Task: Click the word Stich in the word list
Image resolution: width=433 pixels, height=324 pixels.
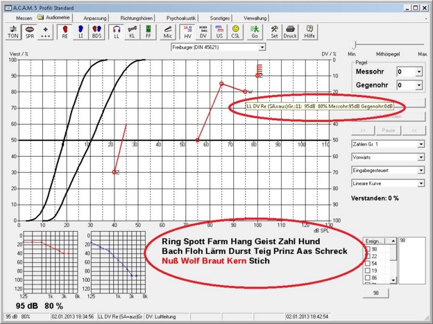Action: click(x=259, y=261)
